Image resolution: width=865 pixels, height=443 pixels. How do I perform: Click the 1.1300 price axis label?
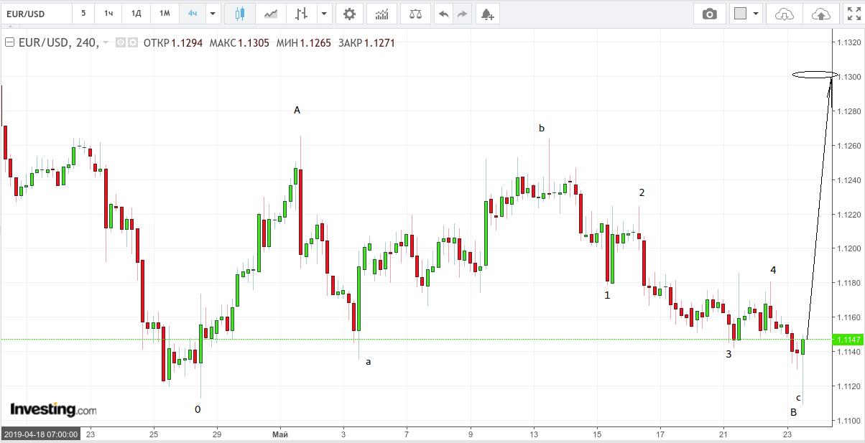848,77
